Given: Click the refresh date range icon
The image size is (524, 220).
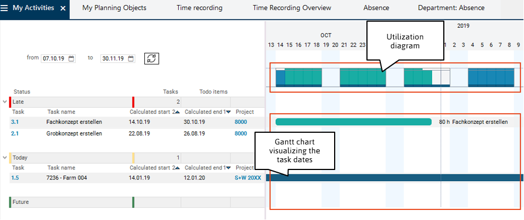Looking at the screenshot, I should click(151, 58).
